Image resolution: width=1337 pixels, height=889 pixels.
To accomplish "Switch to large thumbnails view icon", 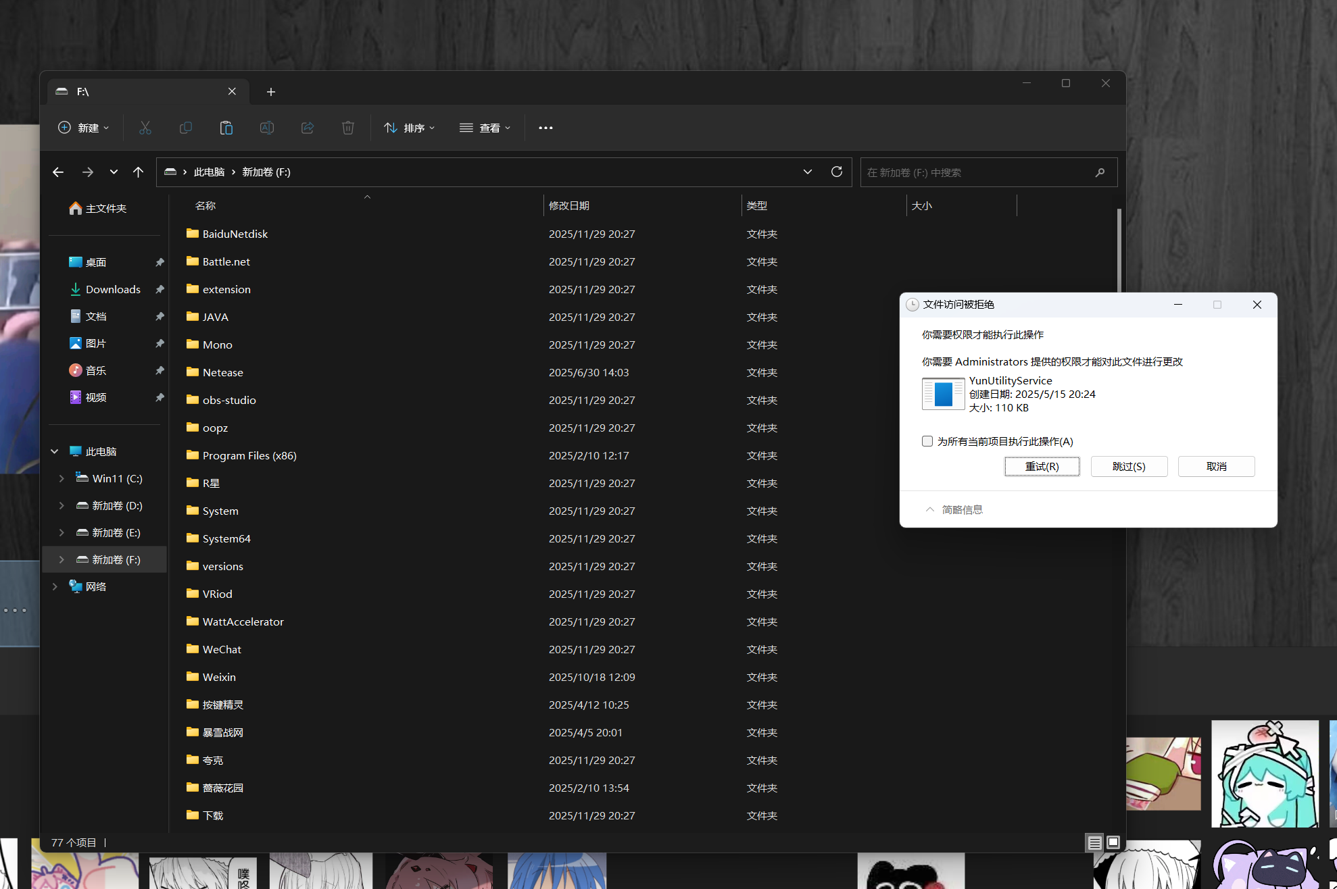I will (x=1113, y=842).
